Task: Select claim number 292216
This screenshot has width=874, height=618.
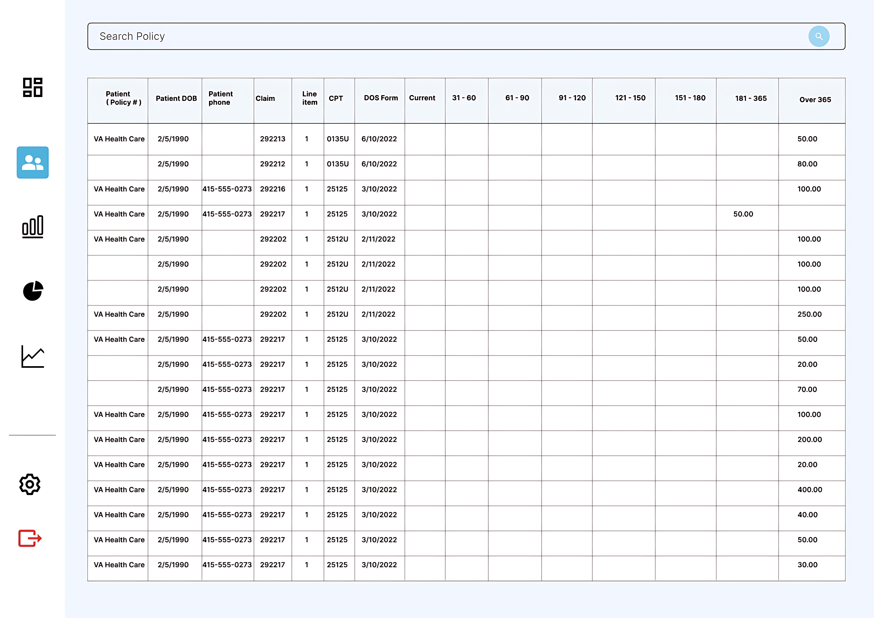Action: 273,189
